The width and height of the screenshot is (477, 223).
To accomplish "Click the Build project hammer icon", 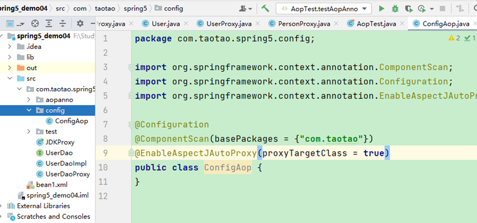I will 265,9.
